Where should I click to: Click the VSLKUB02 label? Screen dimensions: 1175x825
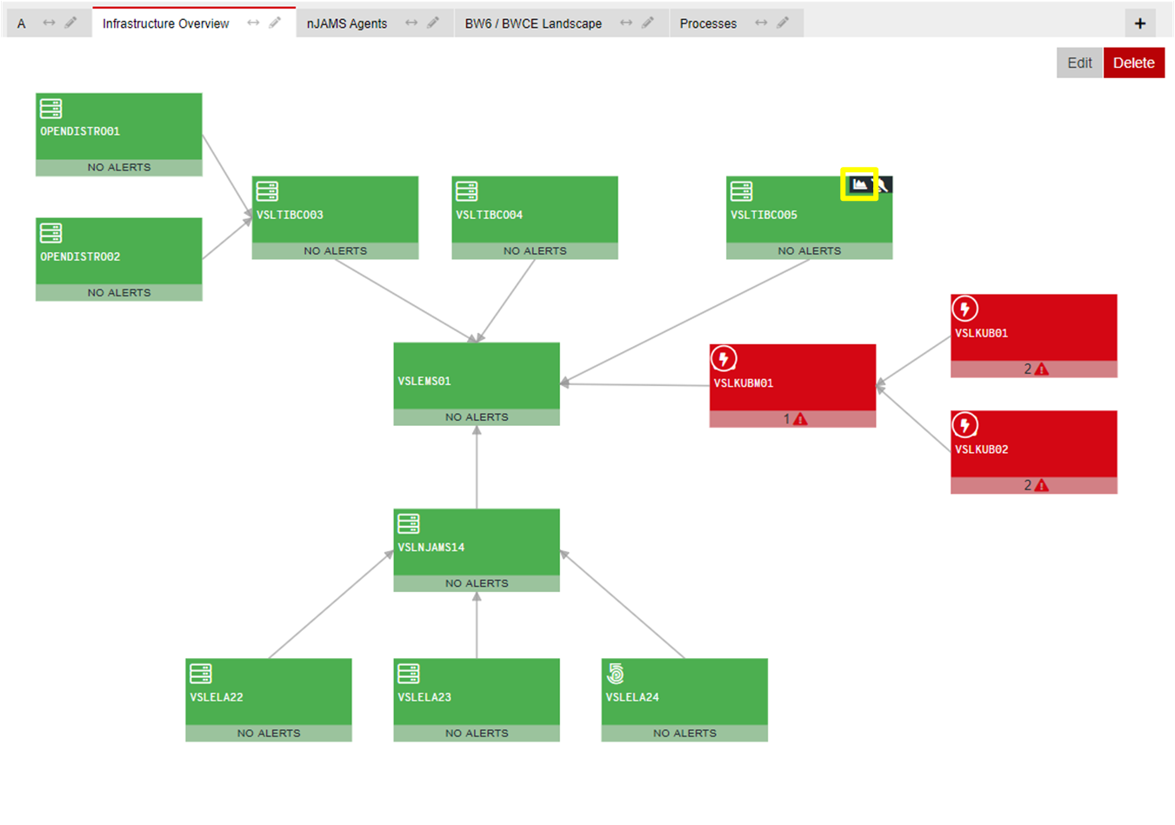pyautogui.click(x=982, y=449)
